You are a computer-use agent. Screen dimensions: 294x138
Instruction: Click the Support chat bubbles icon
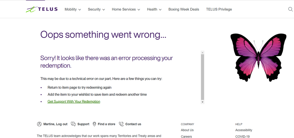pyautogui.click(x=73, y=124)
